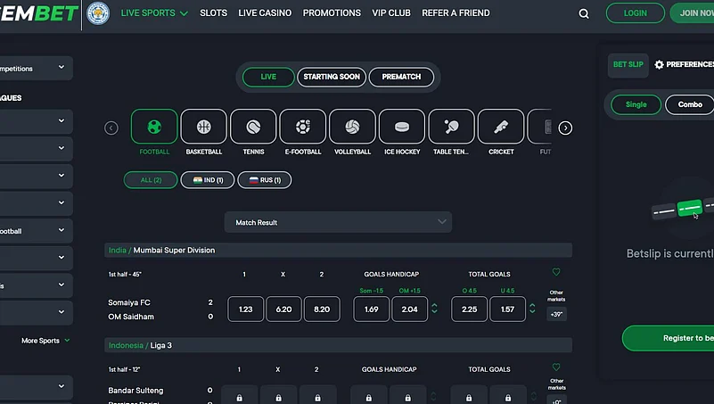Select the Cricket sport icon

pos(501,127)
